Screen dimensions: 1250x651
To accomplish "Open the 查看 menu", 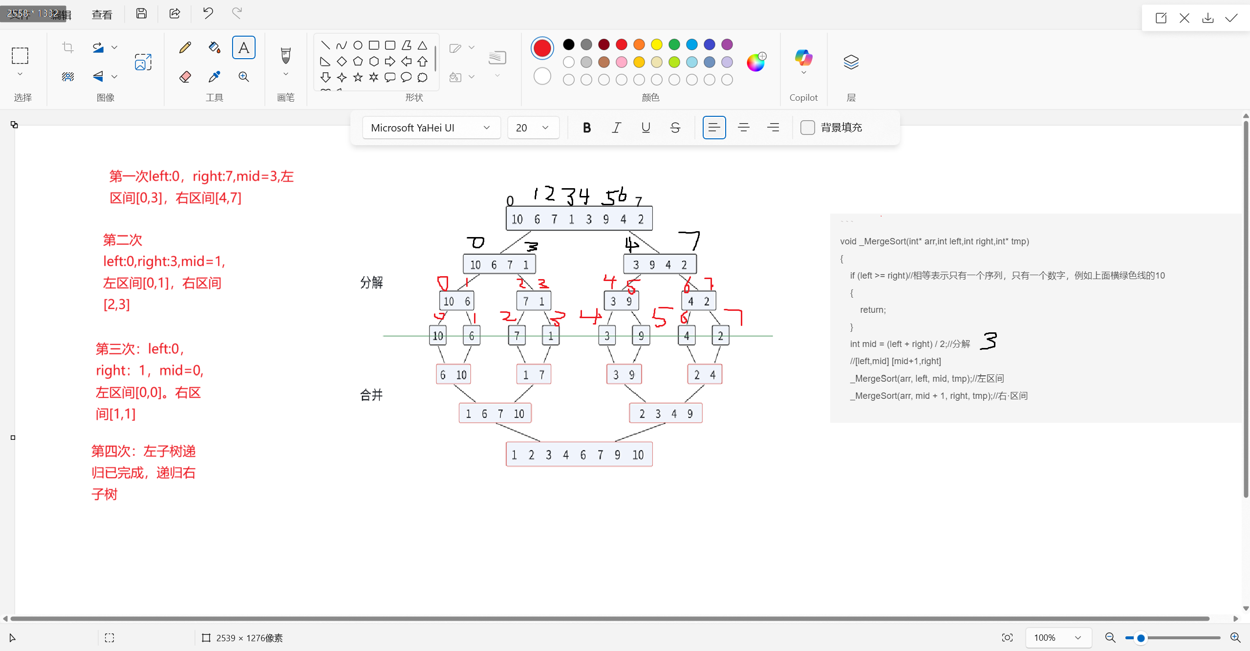I will [x=102, y=15].
